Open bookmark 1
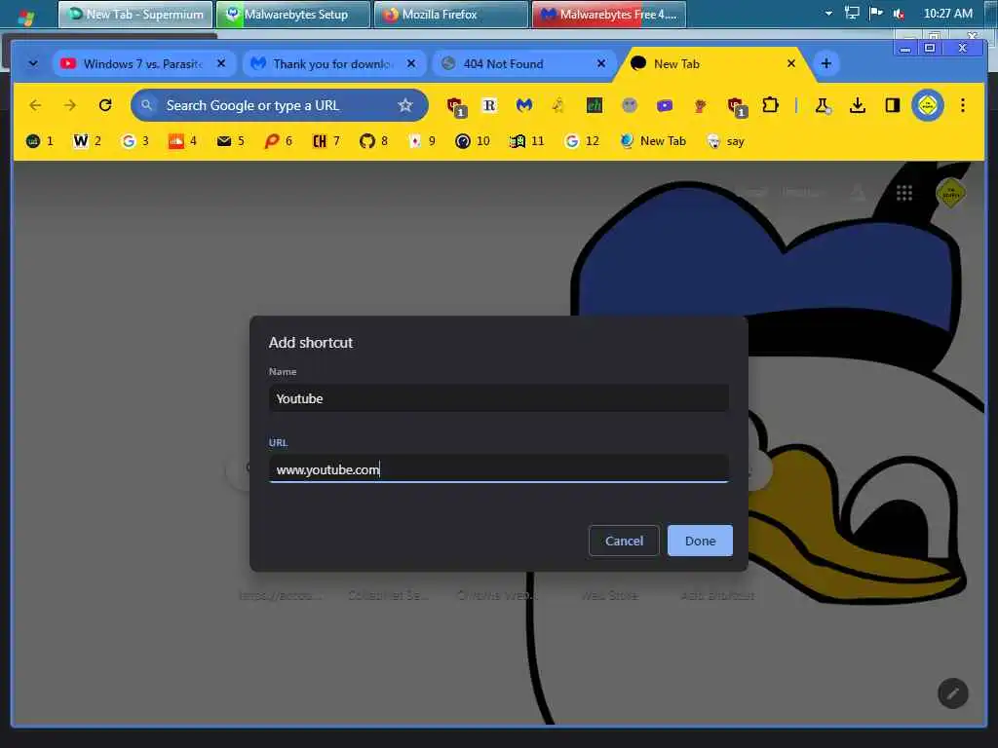The width and height of the screenshot is (998, 748). point(39,141)
